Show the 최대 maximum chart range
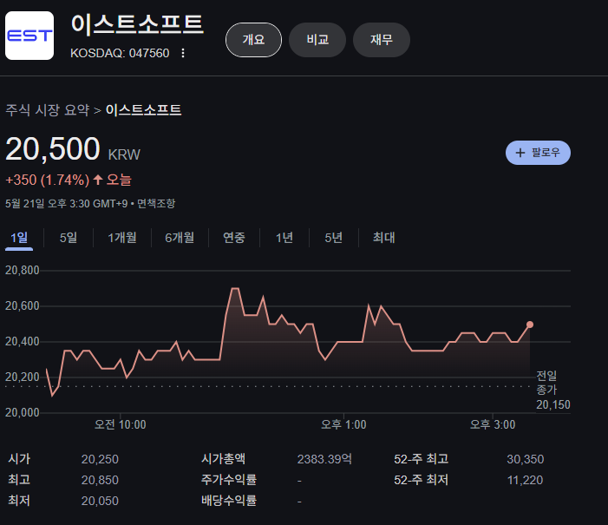 click(384, 238)
